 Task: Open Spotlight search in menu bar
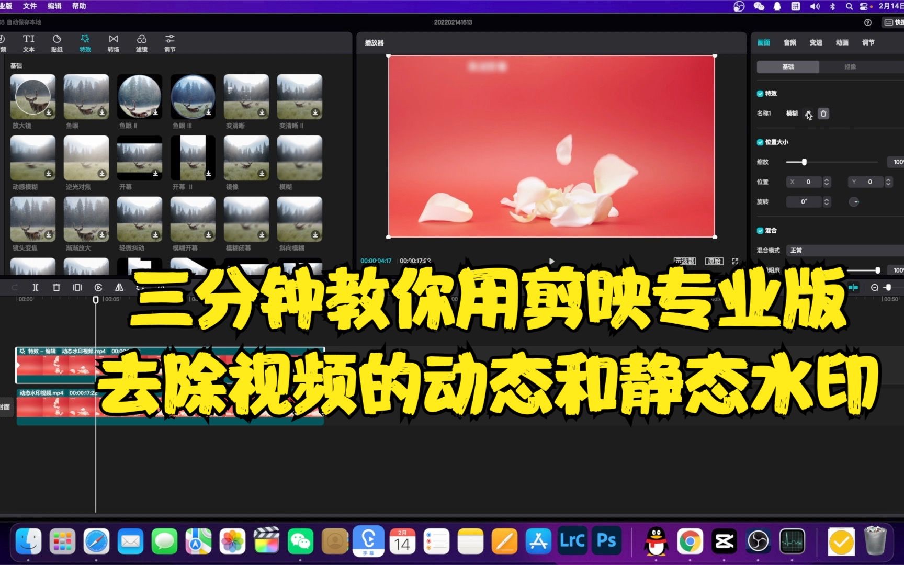coord(849,6)
